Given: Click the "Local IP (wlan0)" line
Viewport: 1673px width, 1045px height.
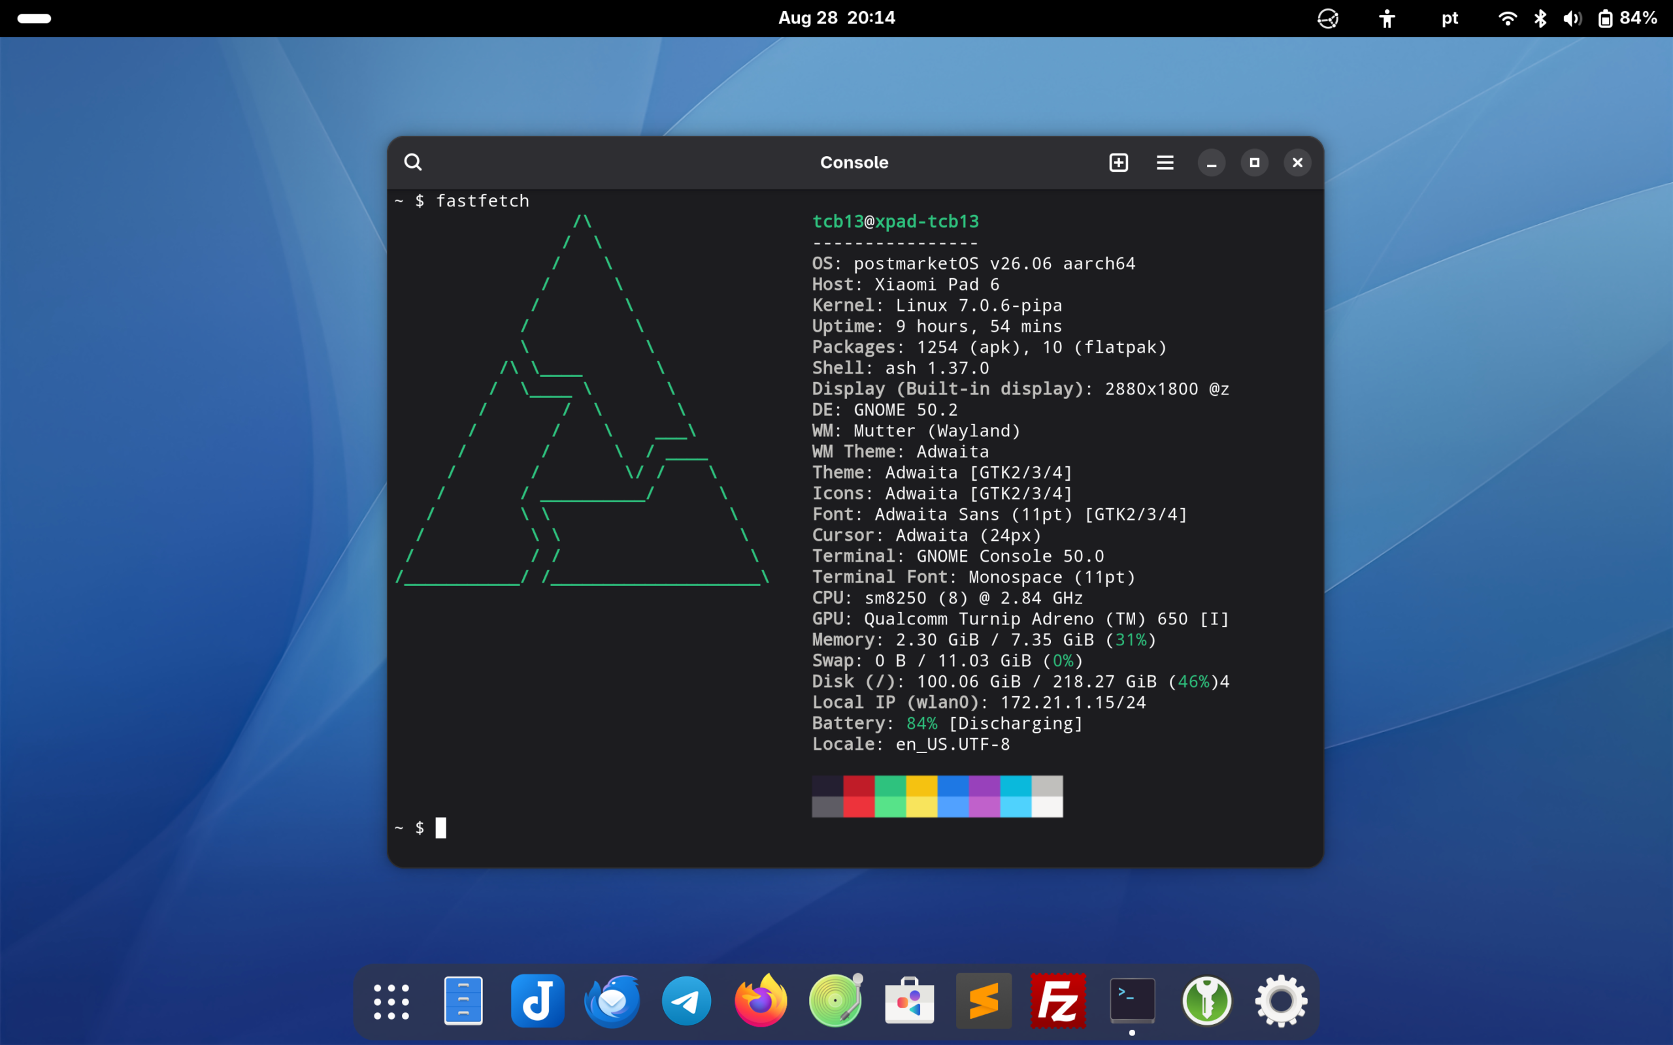Looking at the screenshot, I should [979, 703].
